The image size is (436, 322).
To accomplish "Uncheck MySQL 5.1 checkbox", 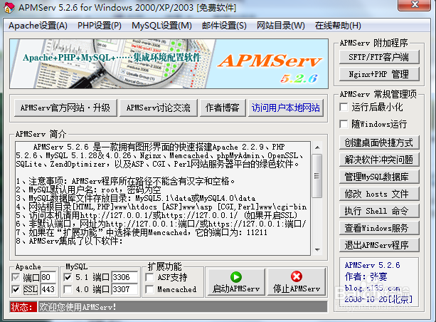I will pos(68,277).
